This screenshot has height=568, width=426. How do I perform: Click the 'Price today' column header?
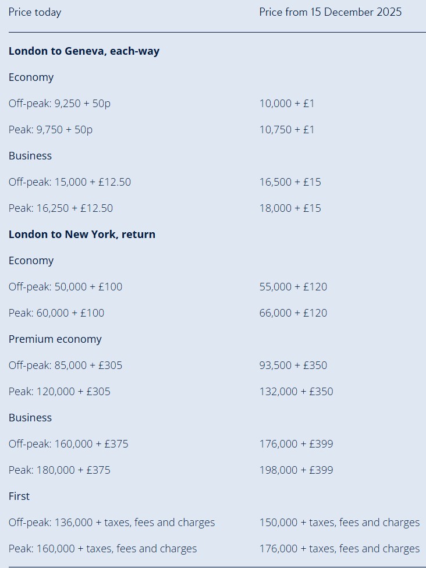pos(35,12)
